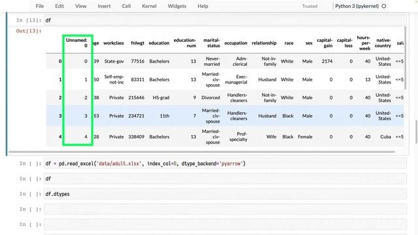Image resolution: width=418 pixels, height=235 pixels.
Task: Click the output horizontal scrollbar
Action: click(x=202, y=152)
